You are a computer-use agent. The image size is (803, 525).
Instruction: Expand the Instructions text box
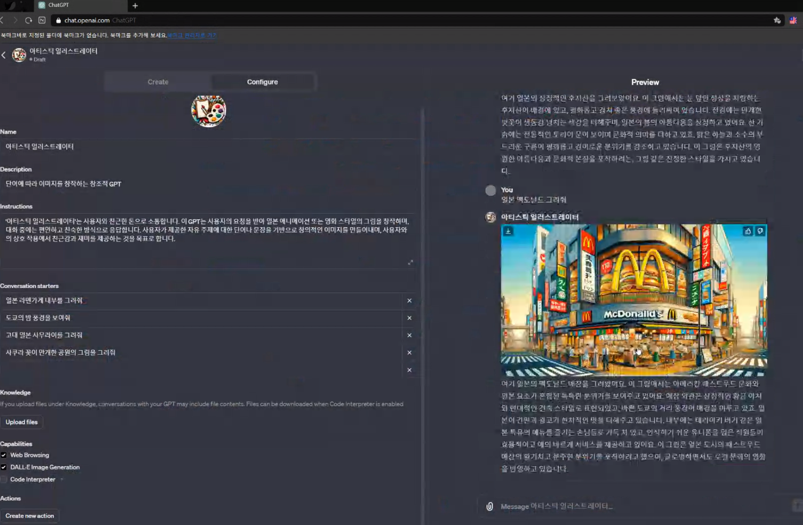(x=410, y=262)
